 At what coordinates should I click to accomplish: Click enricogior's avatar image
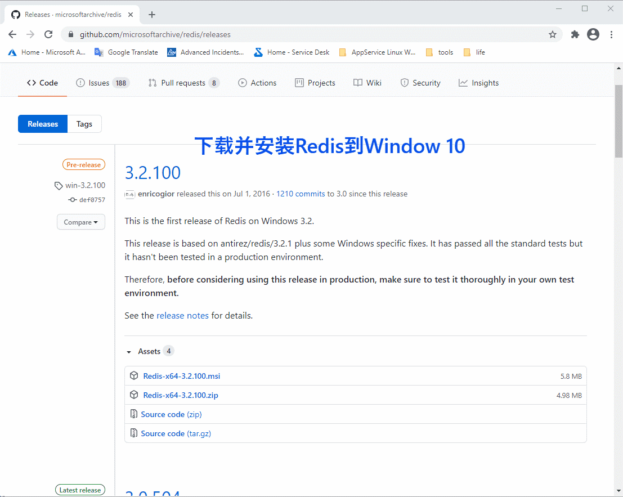pos(129,194)
